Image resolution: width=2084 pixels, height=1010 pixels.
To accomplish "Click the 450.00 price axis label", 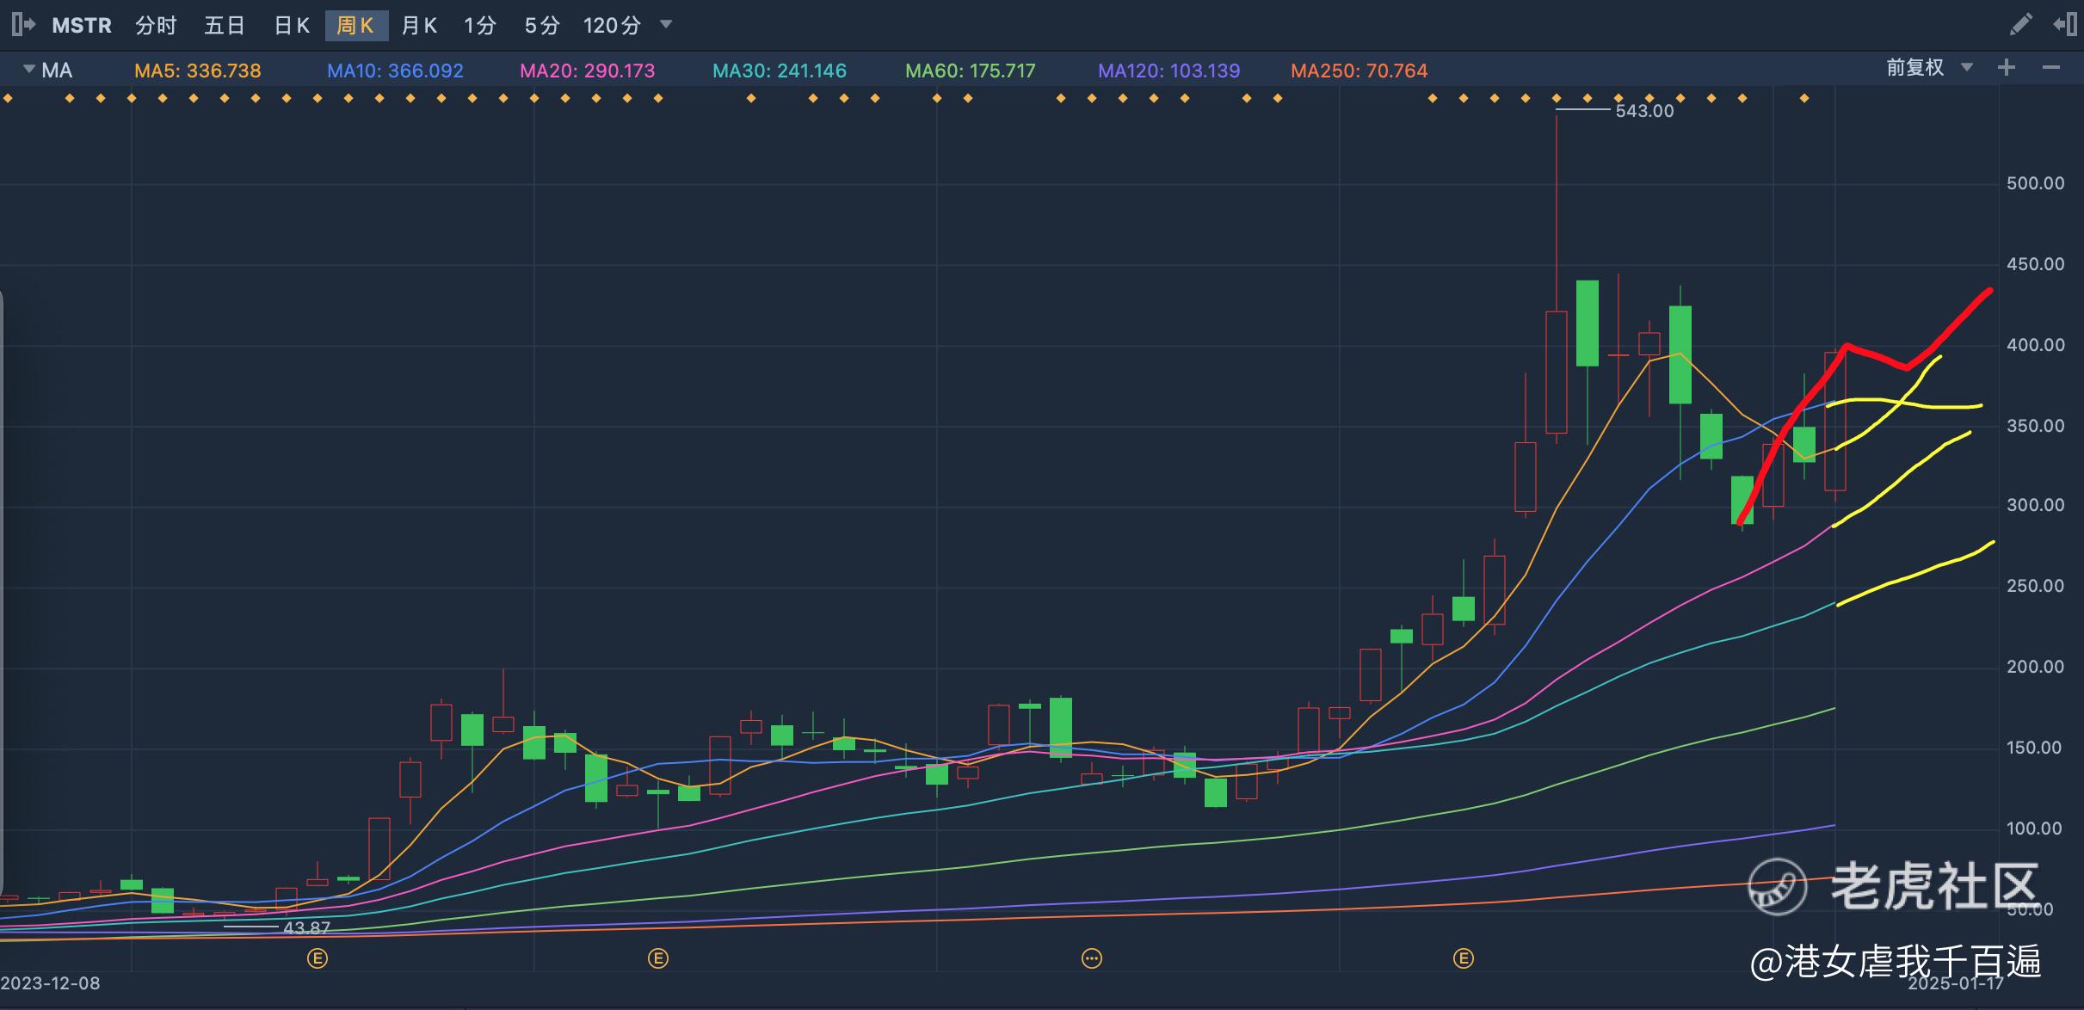I will 2036,264.
